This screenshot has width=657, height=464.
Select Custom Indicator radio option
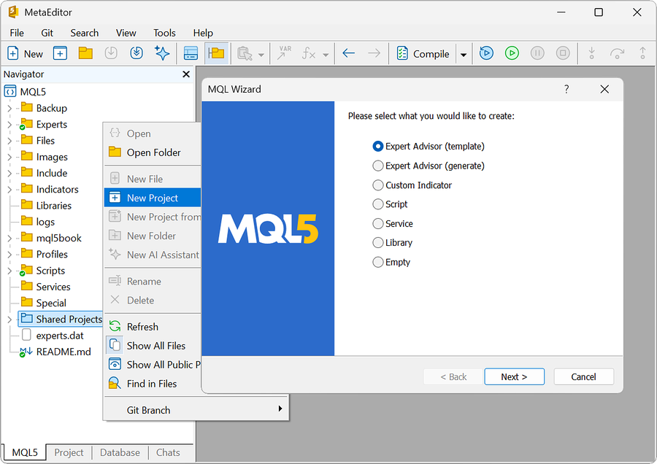[412, 185]
